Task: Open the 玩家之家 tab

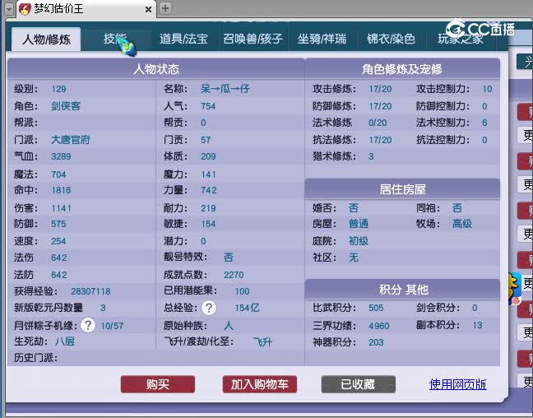Action: click(x=461, y=39)
